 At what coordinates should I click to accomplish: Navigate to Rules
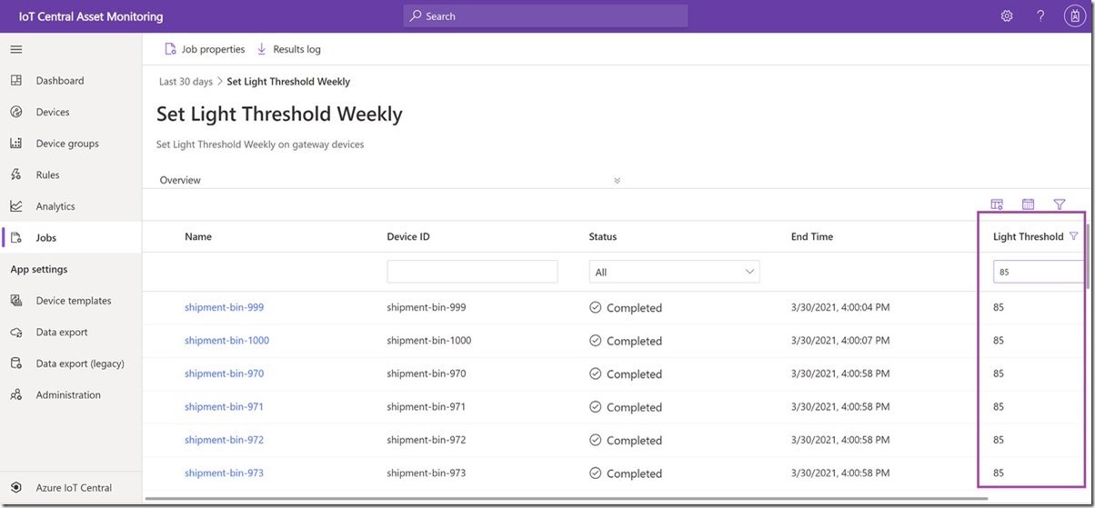(47, 174)
